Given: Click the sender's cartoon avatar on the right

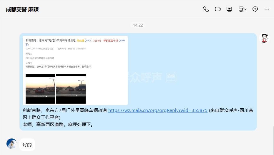Looking at the screenshot, I should [x=264, y=39].
